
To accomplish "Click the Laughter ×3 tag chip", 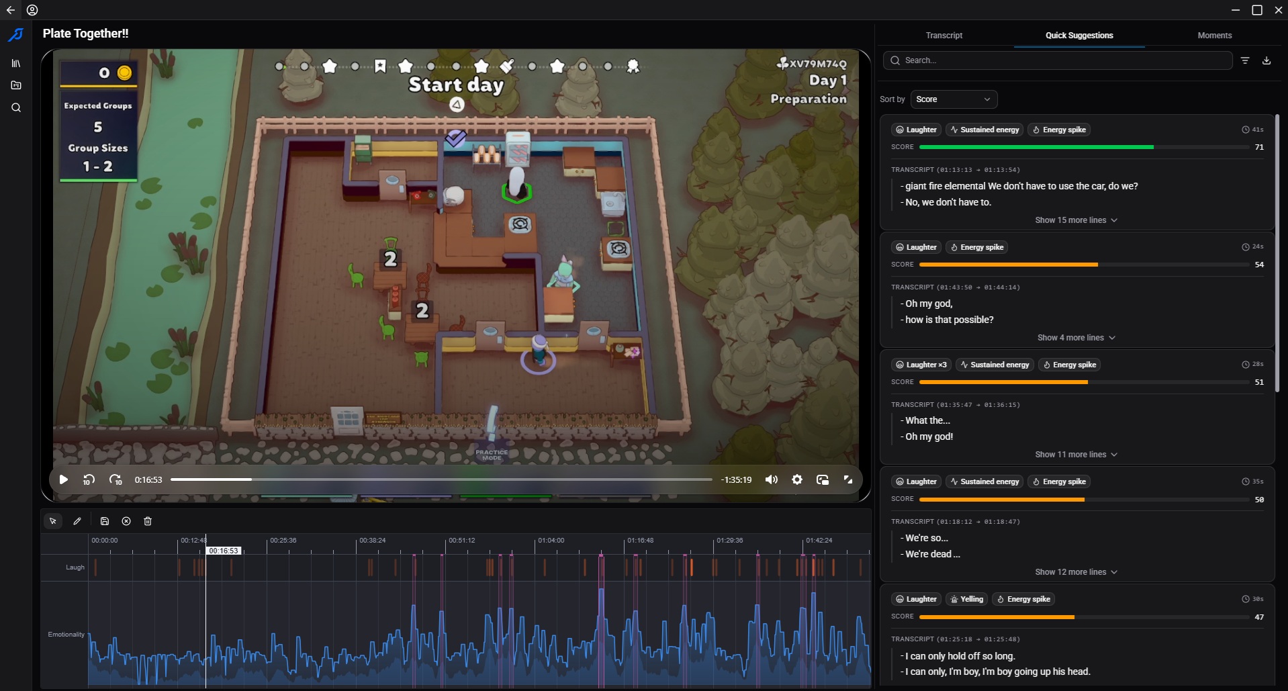I will tap(921, 365).
